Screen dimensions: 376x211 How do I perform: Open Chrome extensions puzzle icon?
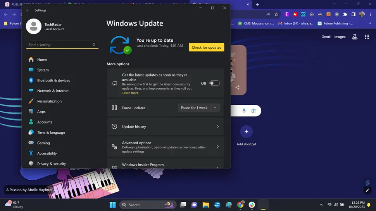pyautogui.click(x=345, y=14)
